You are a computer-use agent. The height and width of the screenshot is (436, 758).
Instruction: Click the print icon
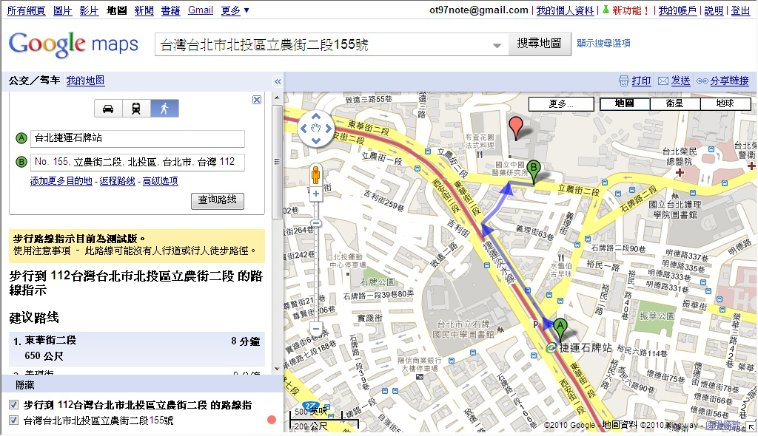click(624, 81)
